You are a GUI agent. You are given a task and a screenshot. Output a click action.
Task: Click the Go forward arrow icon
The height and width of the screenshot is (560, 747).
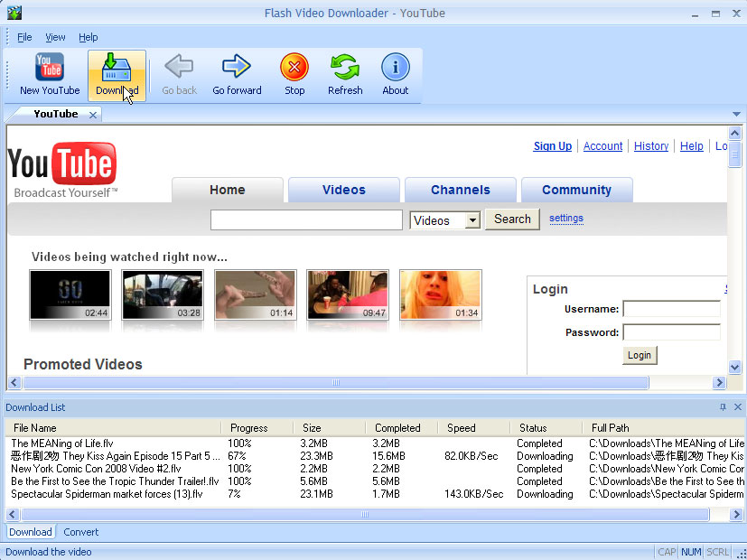[x=237, y=66]
